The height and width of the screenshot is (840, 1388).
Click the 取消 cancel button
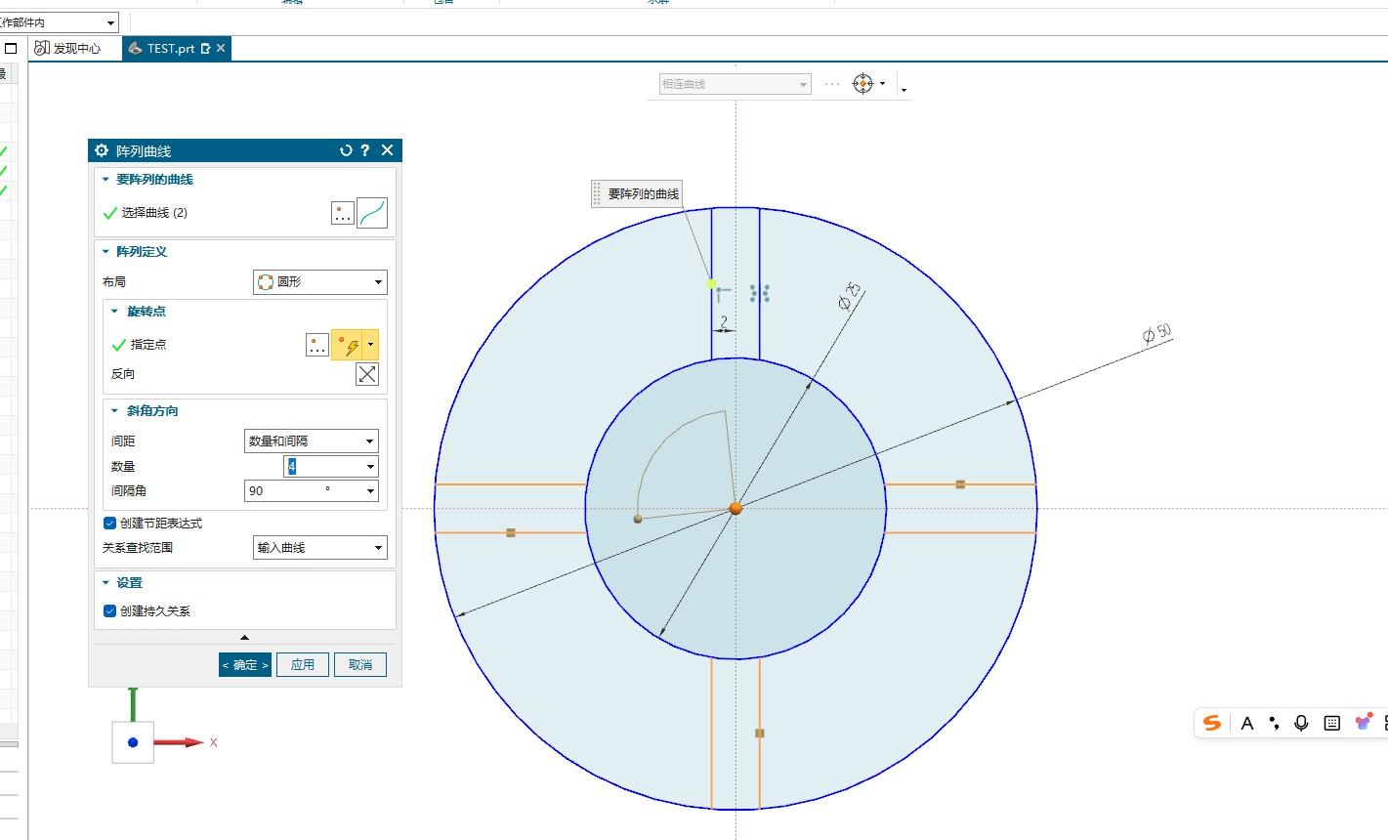[x=360, y=665]
